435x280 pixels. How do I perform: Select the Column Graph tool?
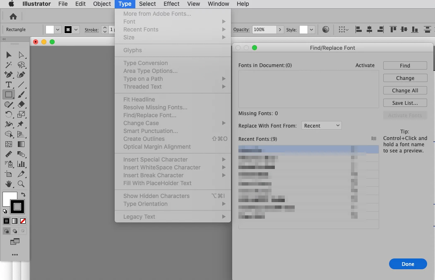coord(21,164)
